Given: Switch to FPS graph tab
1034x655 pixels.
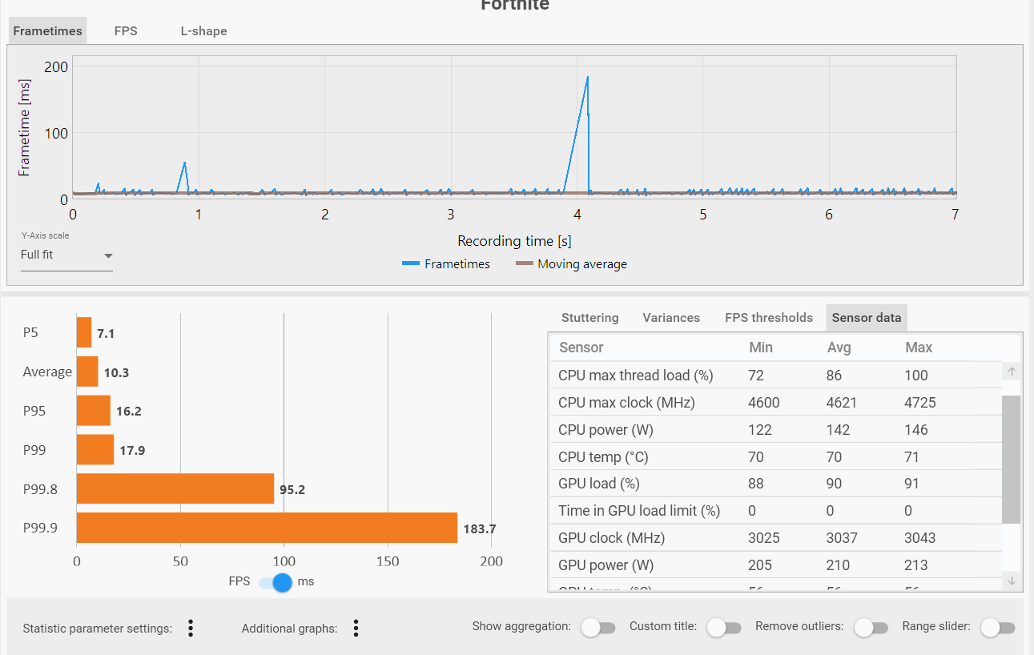Looking at the screenshot, I should click(x=126, y=31).
